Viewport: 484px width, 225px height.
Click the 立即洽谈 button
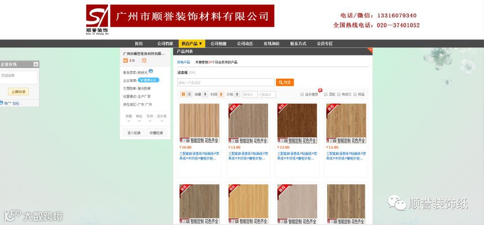click(x=18, y=92)
